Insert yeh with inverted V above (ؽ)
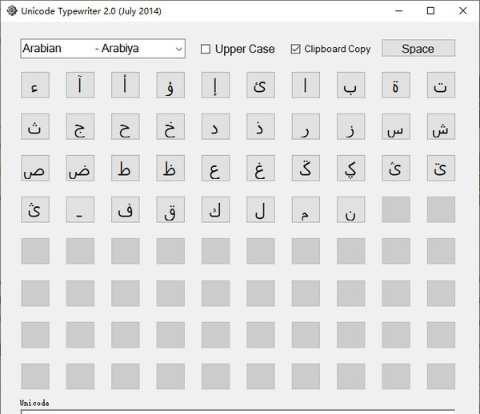This screenshot has width=480, height=414. click(x=396, y=168)
